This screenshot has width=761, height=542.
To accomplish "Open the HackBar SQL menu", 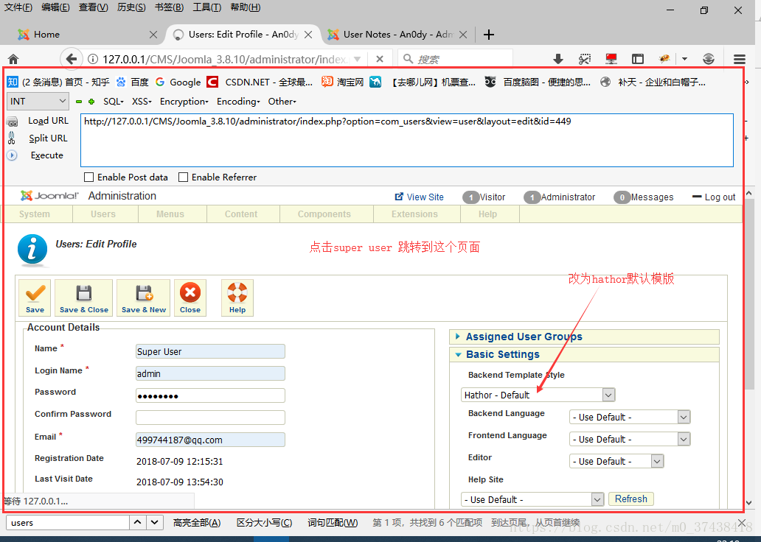I will pos(114,102).
